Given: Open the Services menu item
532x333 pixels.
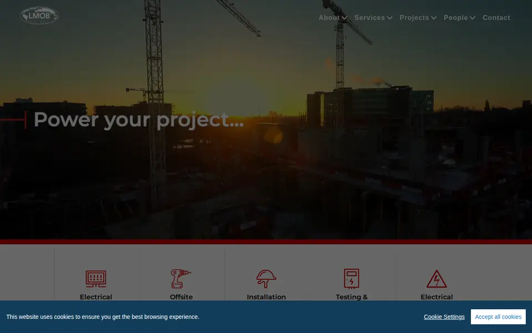Looking at the screenshot, I should coord(370,18).
